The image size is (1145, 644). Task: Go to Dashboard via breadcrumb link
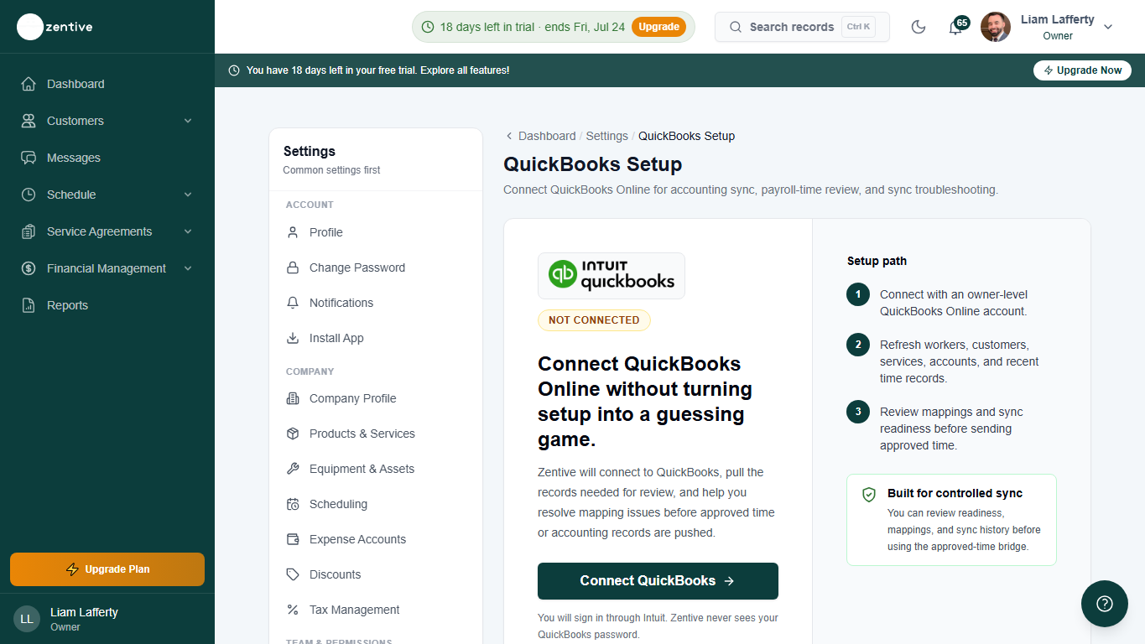pos(547,136)
